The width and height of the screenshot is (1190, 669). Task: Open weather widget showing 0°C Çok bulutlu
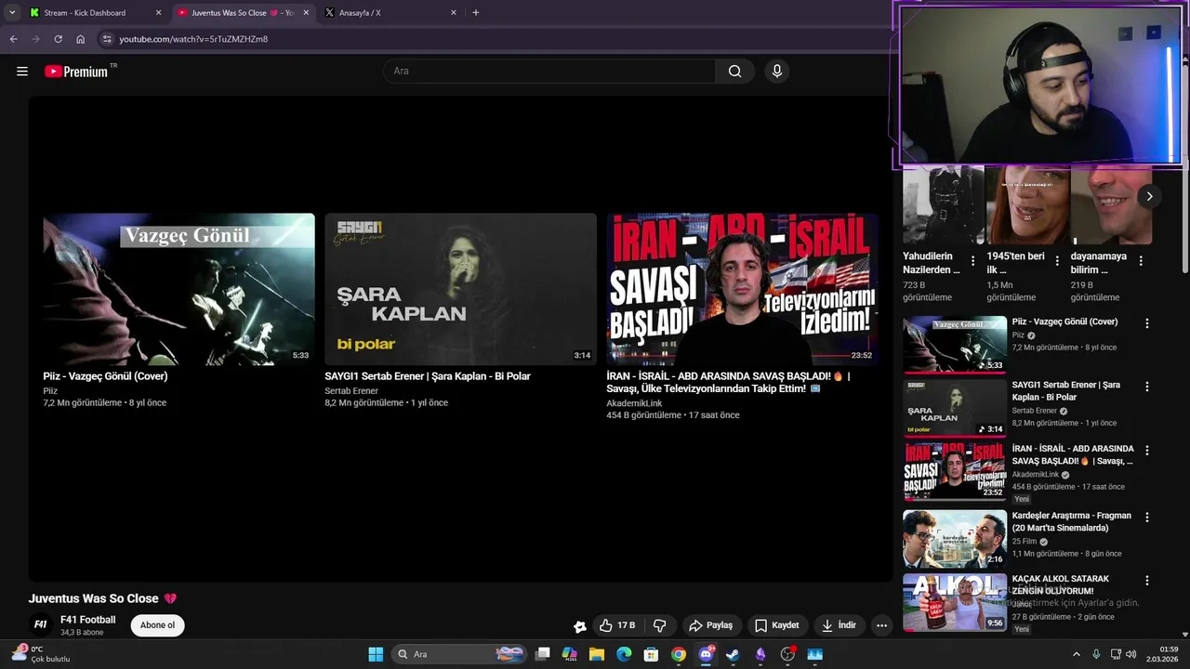(41, 654)
